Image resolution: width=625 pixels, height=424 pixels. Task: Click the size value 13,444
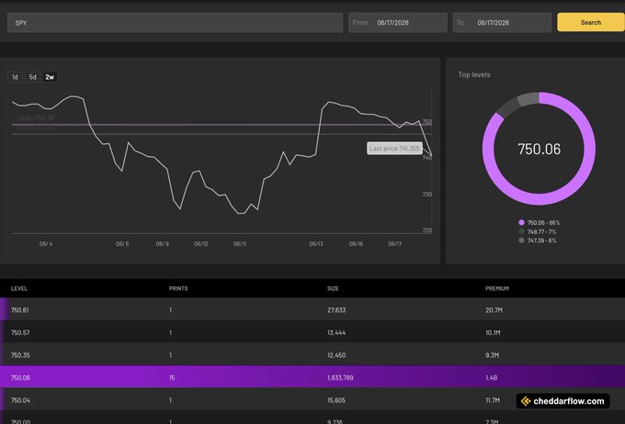pos(336,333)
